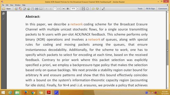Zoom in with the plus button
This screenshot has height=95, width=170.
(68, 9)
